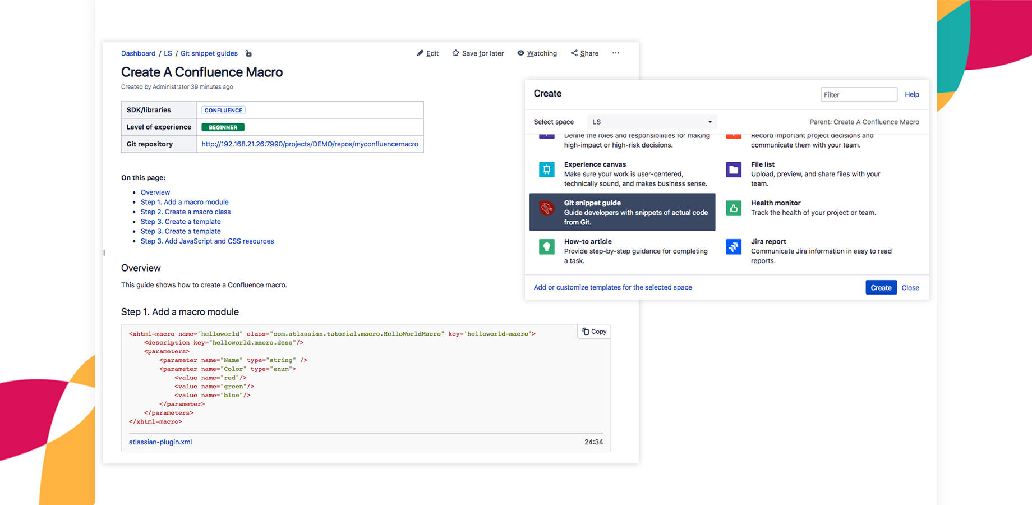
Task: Pick the Health monitor template icon
Action: [x=734, y=208]
